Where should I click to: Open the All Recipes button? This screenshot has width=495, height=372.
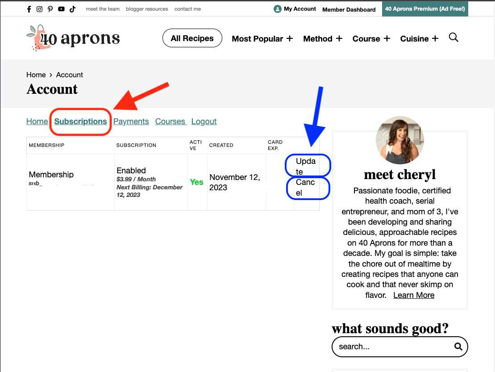192,38
